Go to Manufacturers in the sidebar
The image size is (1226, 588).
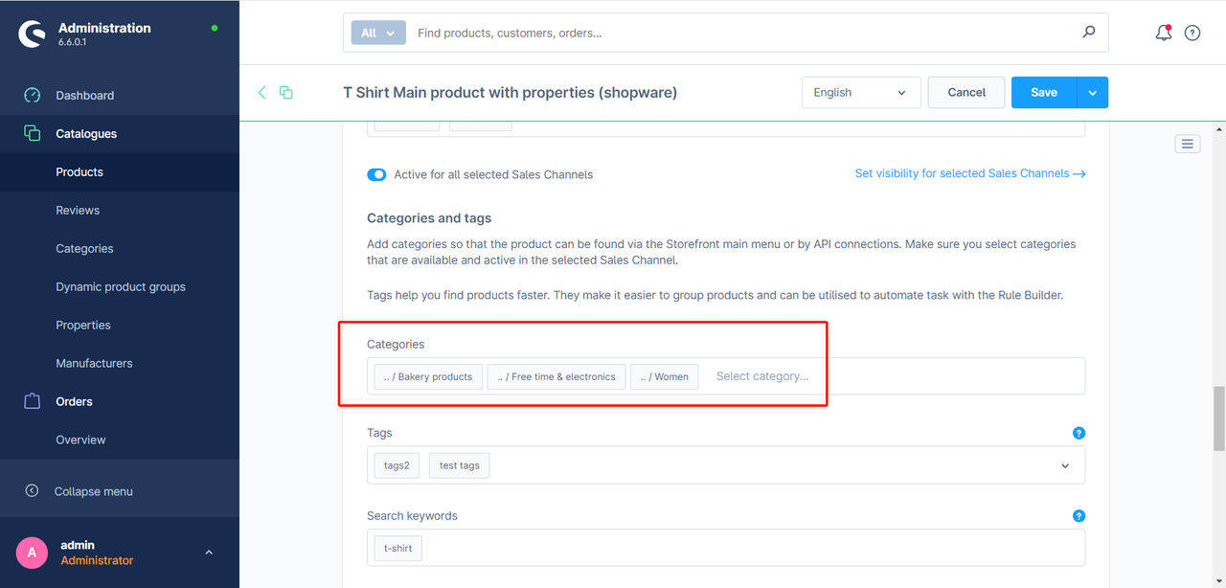point(94,363)
